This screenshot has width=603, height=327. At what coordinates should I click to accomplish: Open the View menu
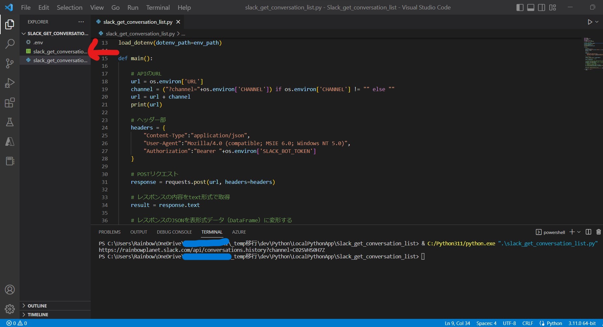(x=97, y=7)
